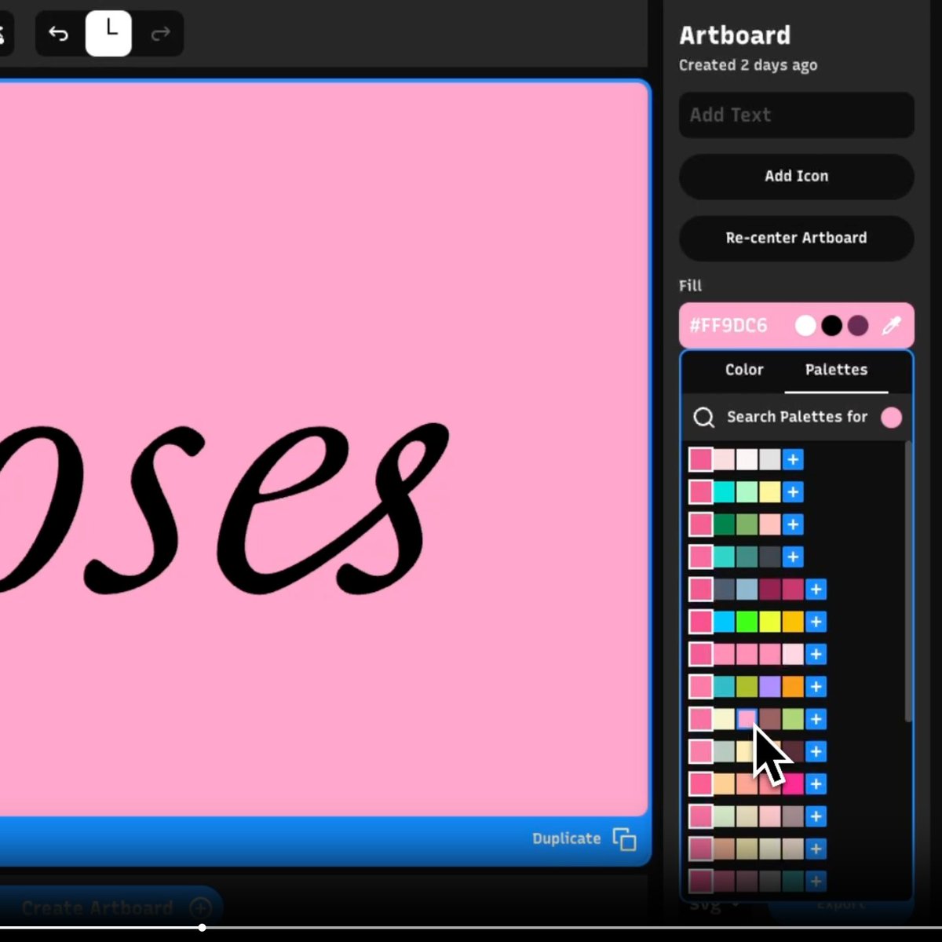Add the pale green, beige, mauve palette with plus
The image size is (942, 942).
pyautogui.click(x=816, y=816)
